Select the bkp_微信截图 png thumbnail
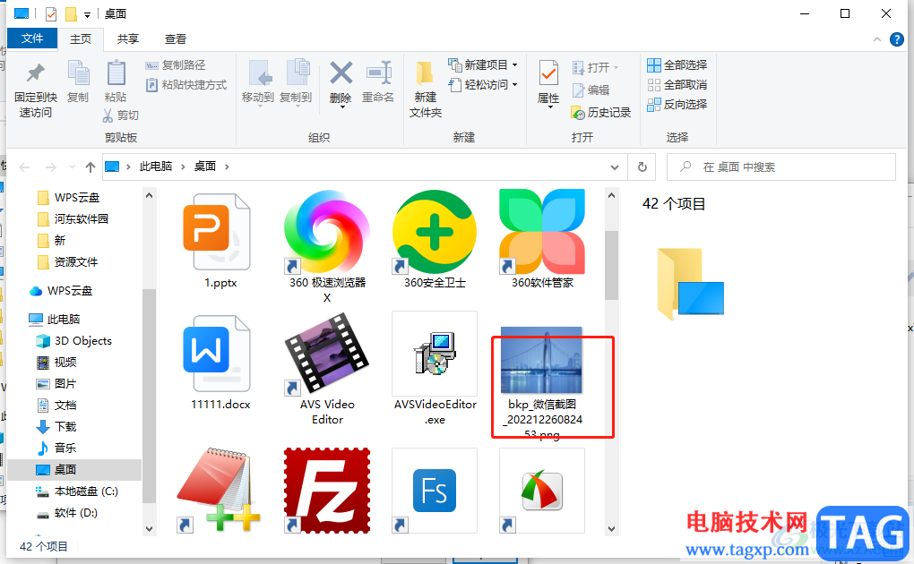Screen dimensions: 914x564 (x=542, y=362)
